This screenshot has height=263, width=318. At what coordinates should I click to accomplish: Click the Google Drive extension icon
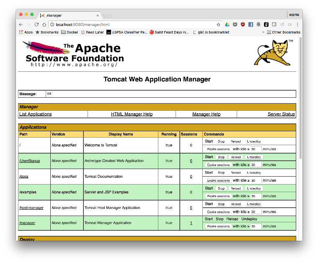pyautogui.click(x=227, y=25)
